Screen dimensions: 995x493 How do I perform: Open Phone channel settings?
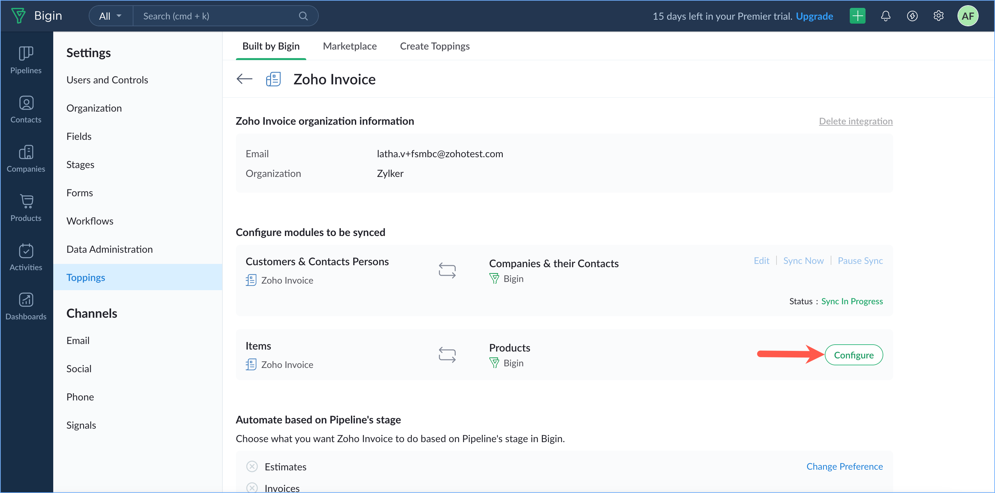point(80,397)
